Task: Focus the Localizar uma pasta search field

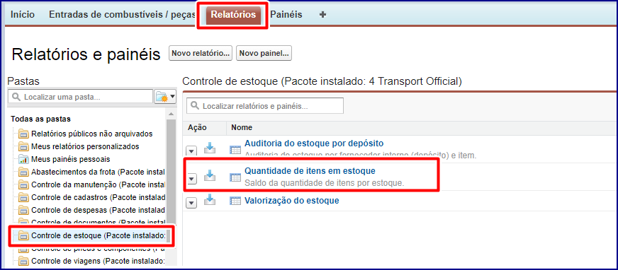Action: point(80,97)
